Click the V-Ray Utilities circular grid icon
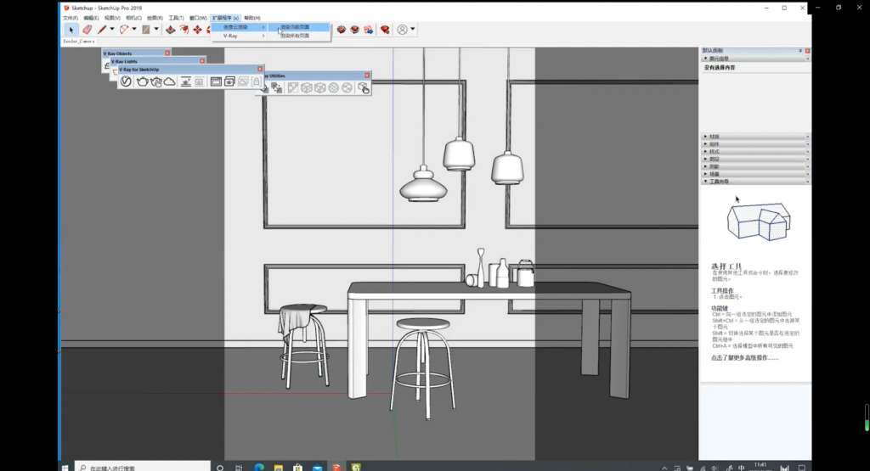This screenshot has width=870, height=471. [x=333, y=88]
